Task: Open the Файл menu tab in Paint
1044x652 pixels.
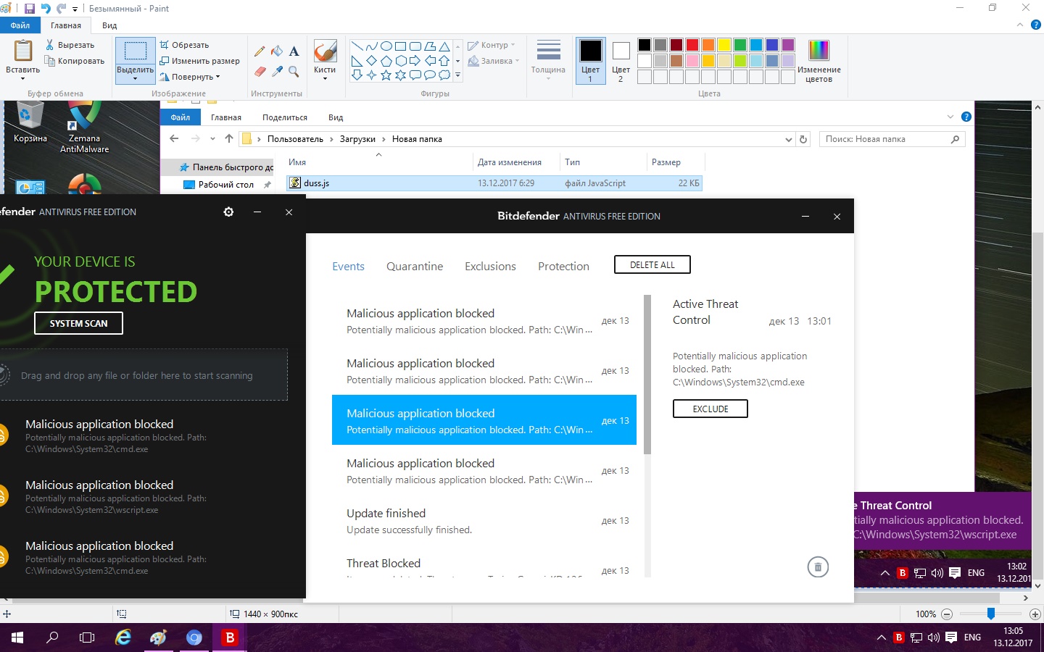Action: click(20, 25)
